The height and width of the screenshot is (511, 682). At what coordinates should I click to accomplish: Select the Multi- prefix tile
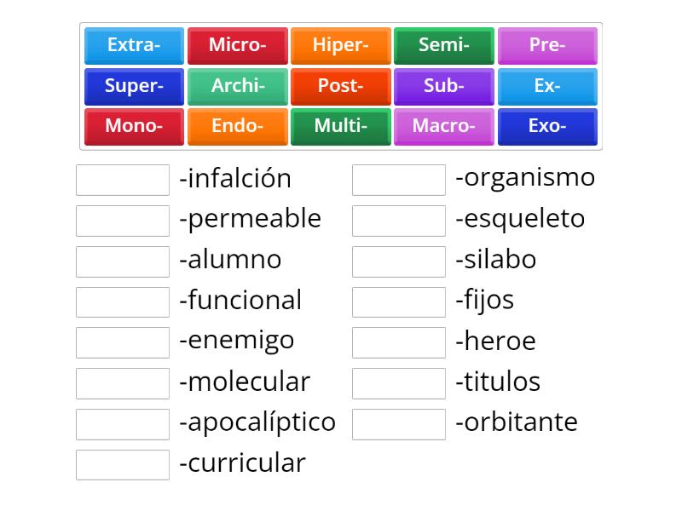click(341, 126)
